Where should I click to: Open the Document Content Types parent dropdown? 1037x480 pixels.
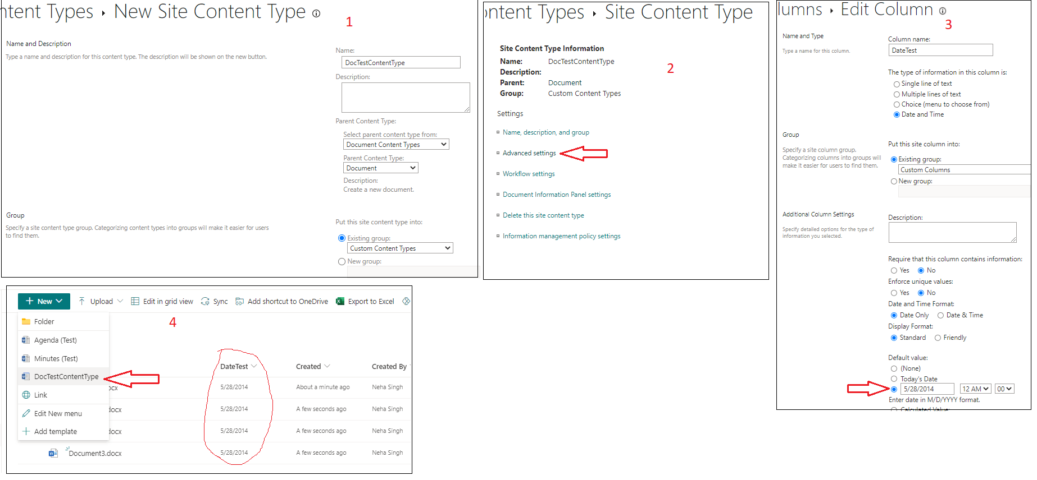pos(396,145)
